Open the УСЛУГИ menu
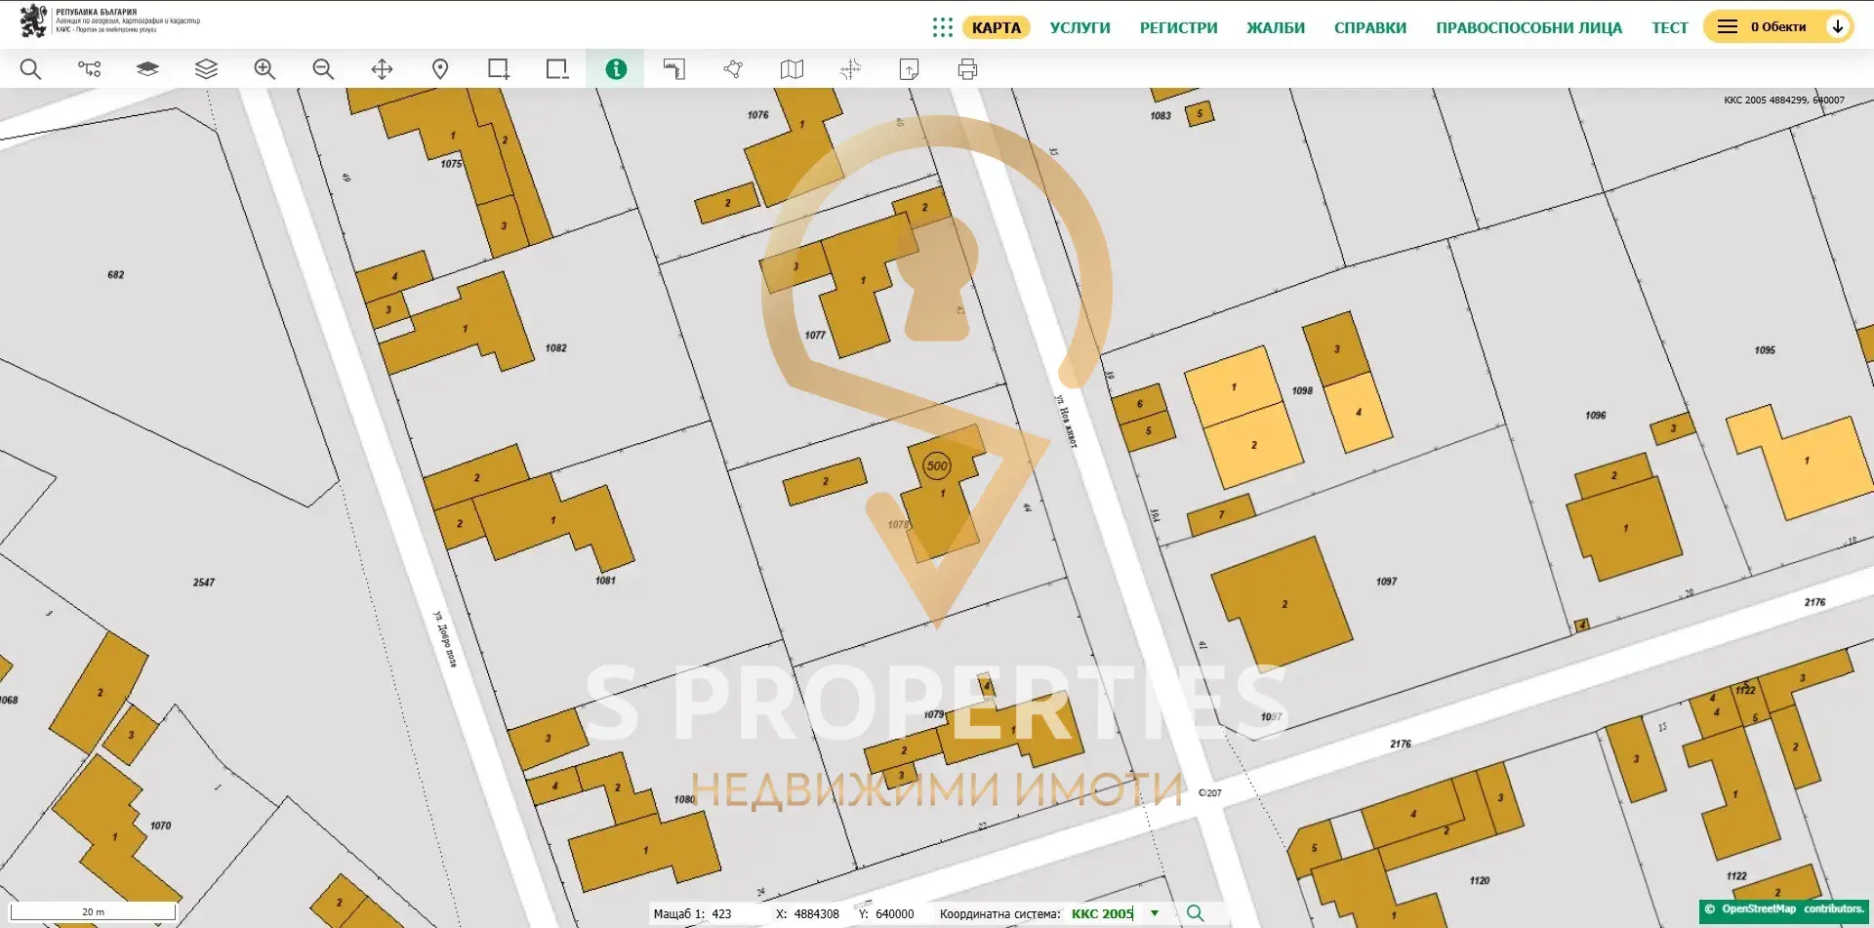Screen dimensions: 1874x928 [1080, 27]
